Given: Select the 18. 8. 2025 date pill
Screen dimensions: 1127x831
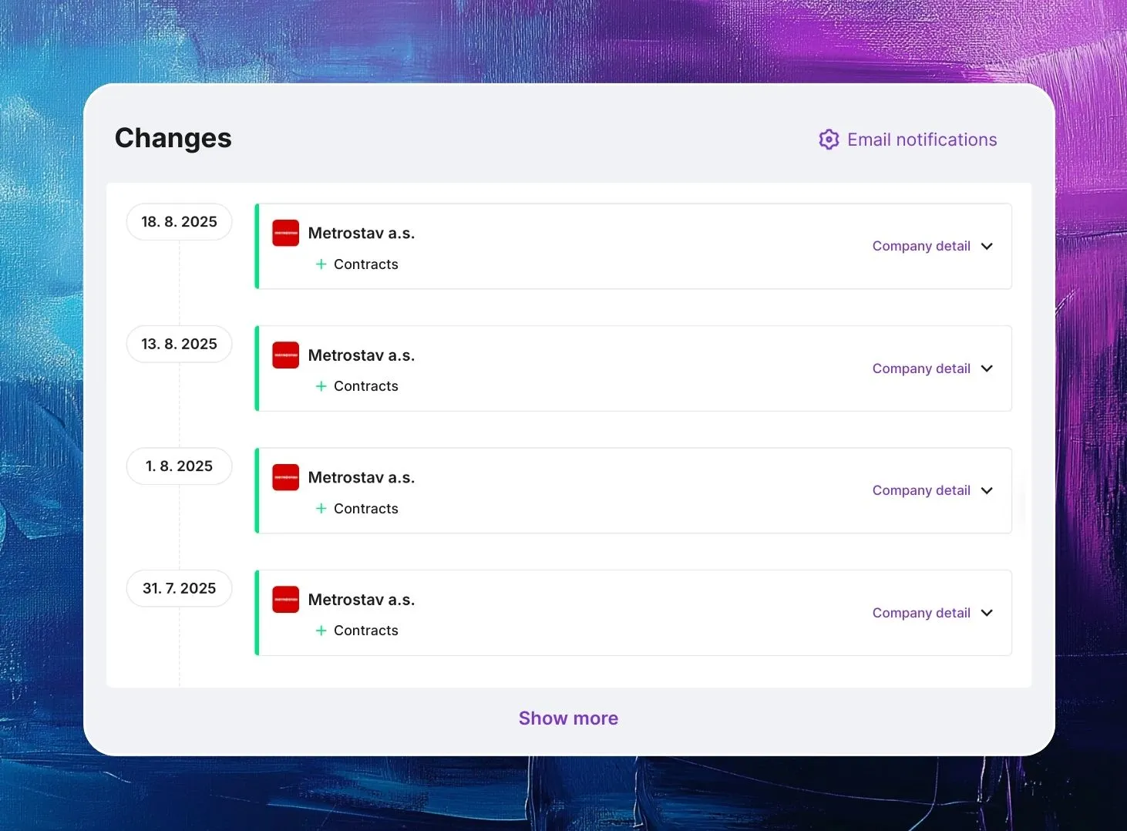Looking at the screenshot, I should [x=179, y=222].
